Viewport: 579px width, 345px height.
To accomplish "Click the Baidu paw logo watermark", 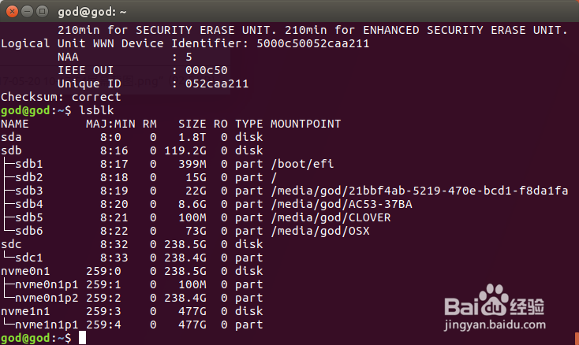I will pos(493,299).
